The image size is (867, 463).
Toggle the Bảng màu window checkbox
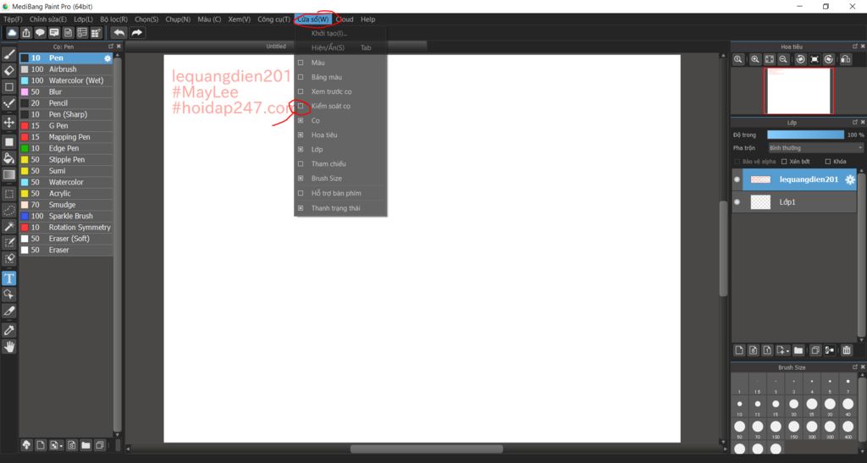coord(301,77)
